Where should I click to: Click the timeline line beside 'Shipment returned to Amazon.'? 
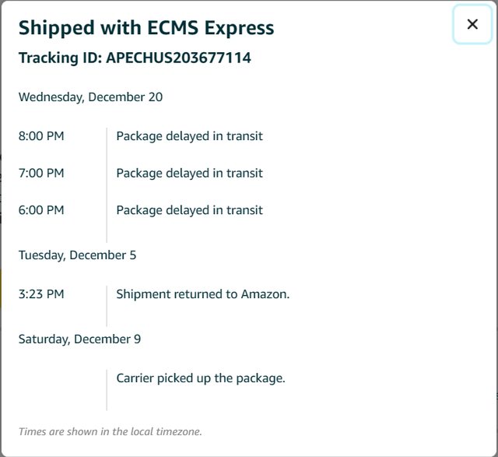tap(107, 305)
